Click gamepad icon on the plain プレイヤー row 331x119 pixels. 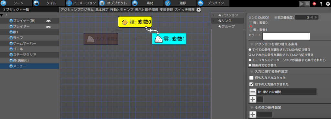coord(48,26)
